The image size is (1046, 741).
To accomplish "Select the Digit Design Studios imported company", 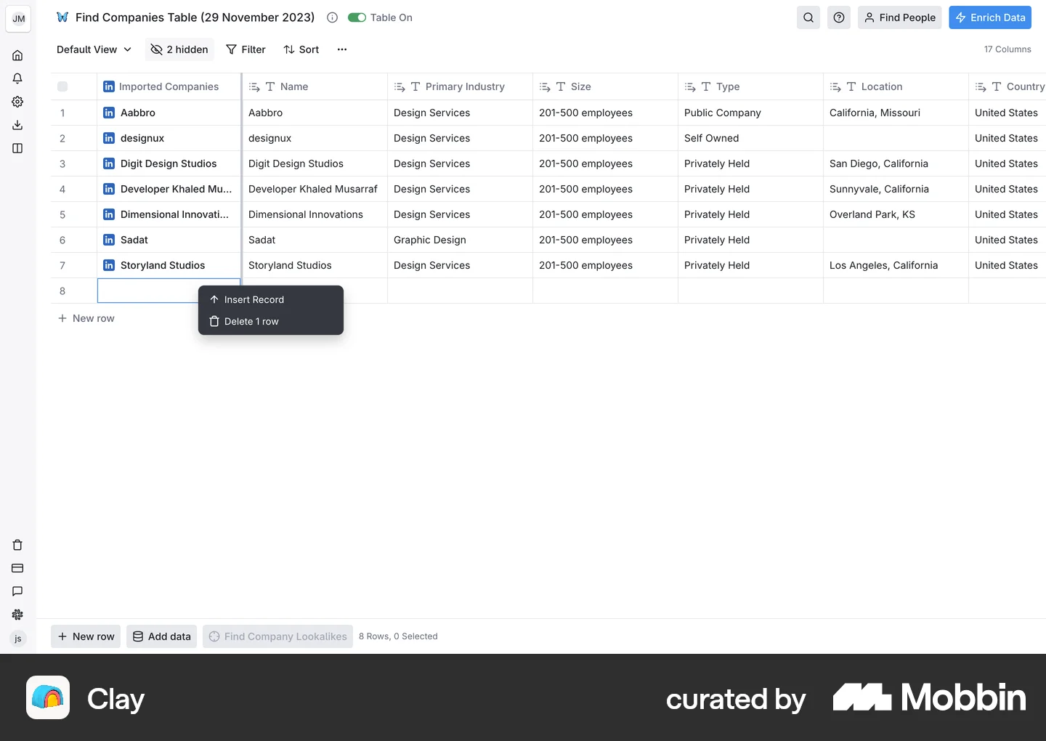I will pos(169,163).
